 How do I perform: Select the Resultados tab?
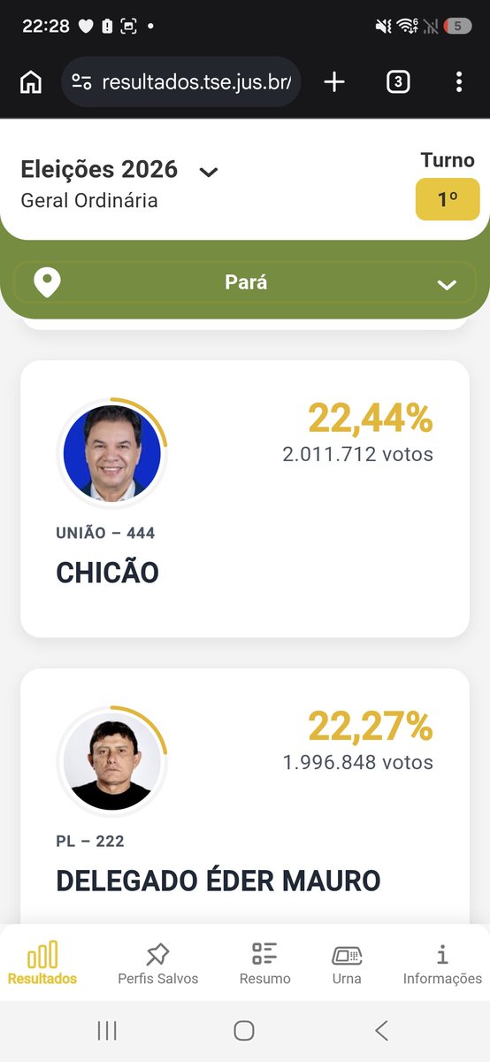tap(42, 964)
